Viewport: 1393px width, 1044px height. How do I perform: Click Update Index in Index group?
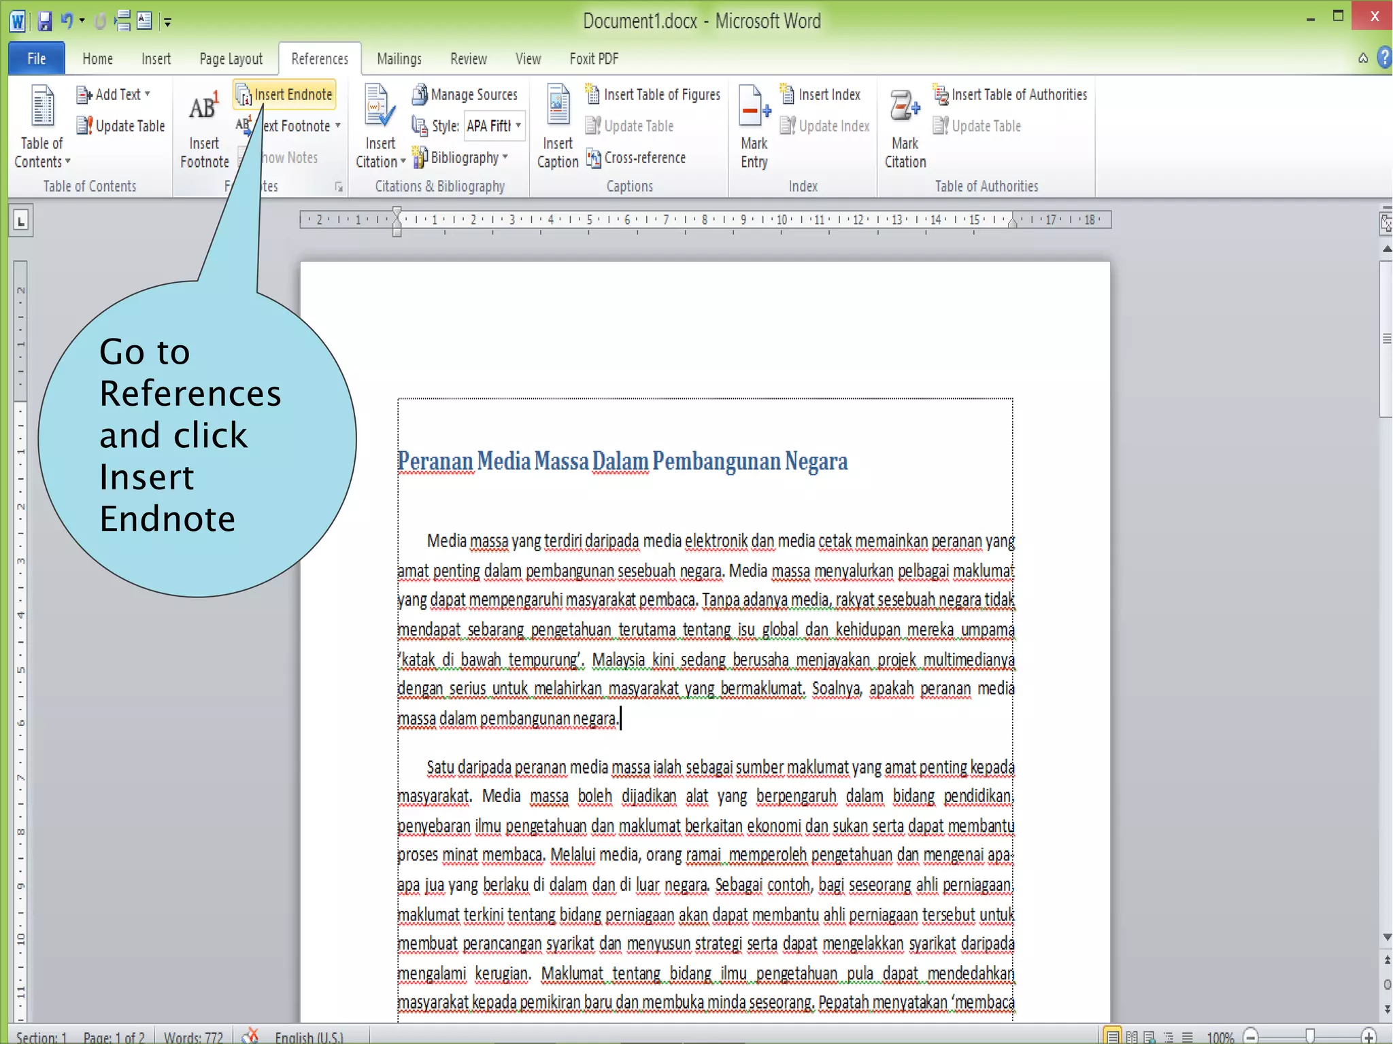click(825, 126)
